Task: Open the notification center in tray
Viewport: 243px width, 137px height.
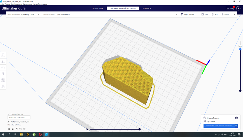Action: click(x=239, y=134)
